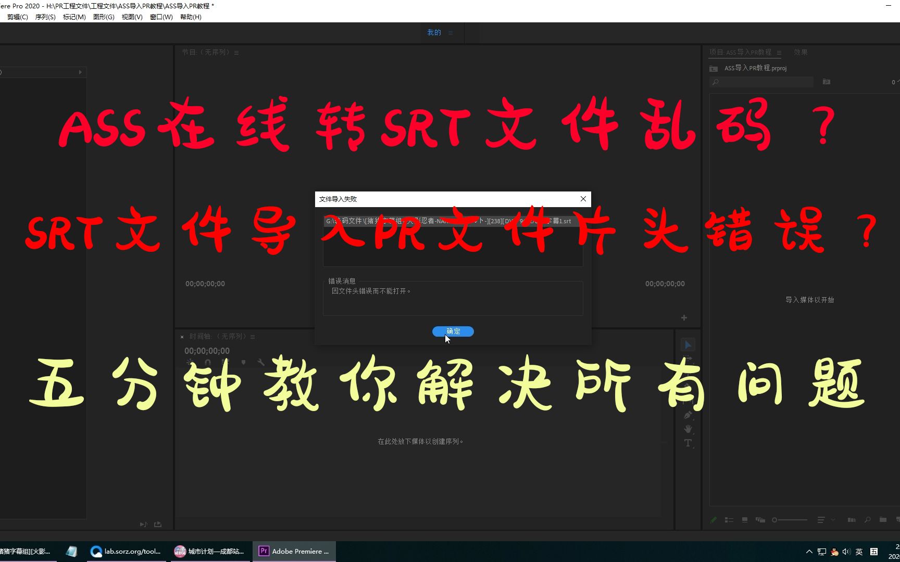The width and height of the screenshot is (900, 562).
Task: Open timeline display settings wrench
Action: tap(261, 362)
